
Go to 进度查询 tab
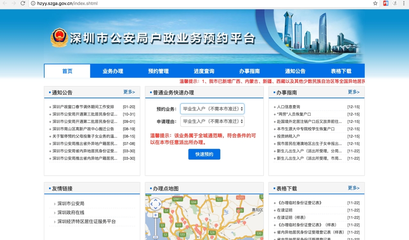coord(204,71)
